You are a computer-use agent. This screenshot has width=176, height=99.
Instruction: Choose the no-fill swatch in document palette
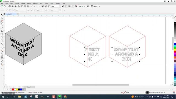coord(11,89)
